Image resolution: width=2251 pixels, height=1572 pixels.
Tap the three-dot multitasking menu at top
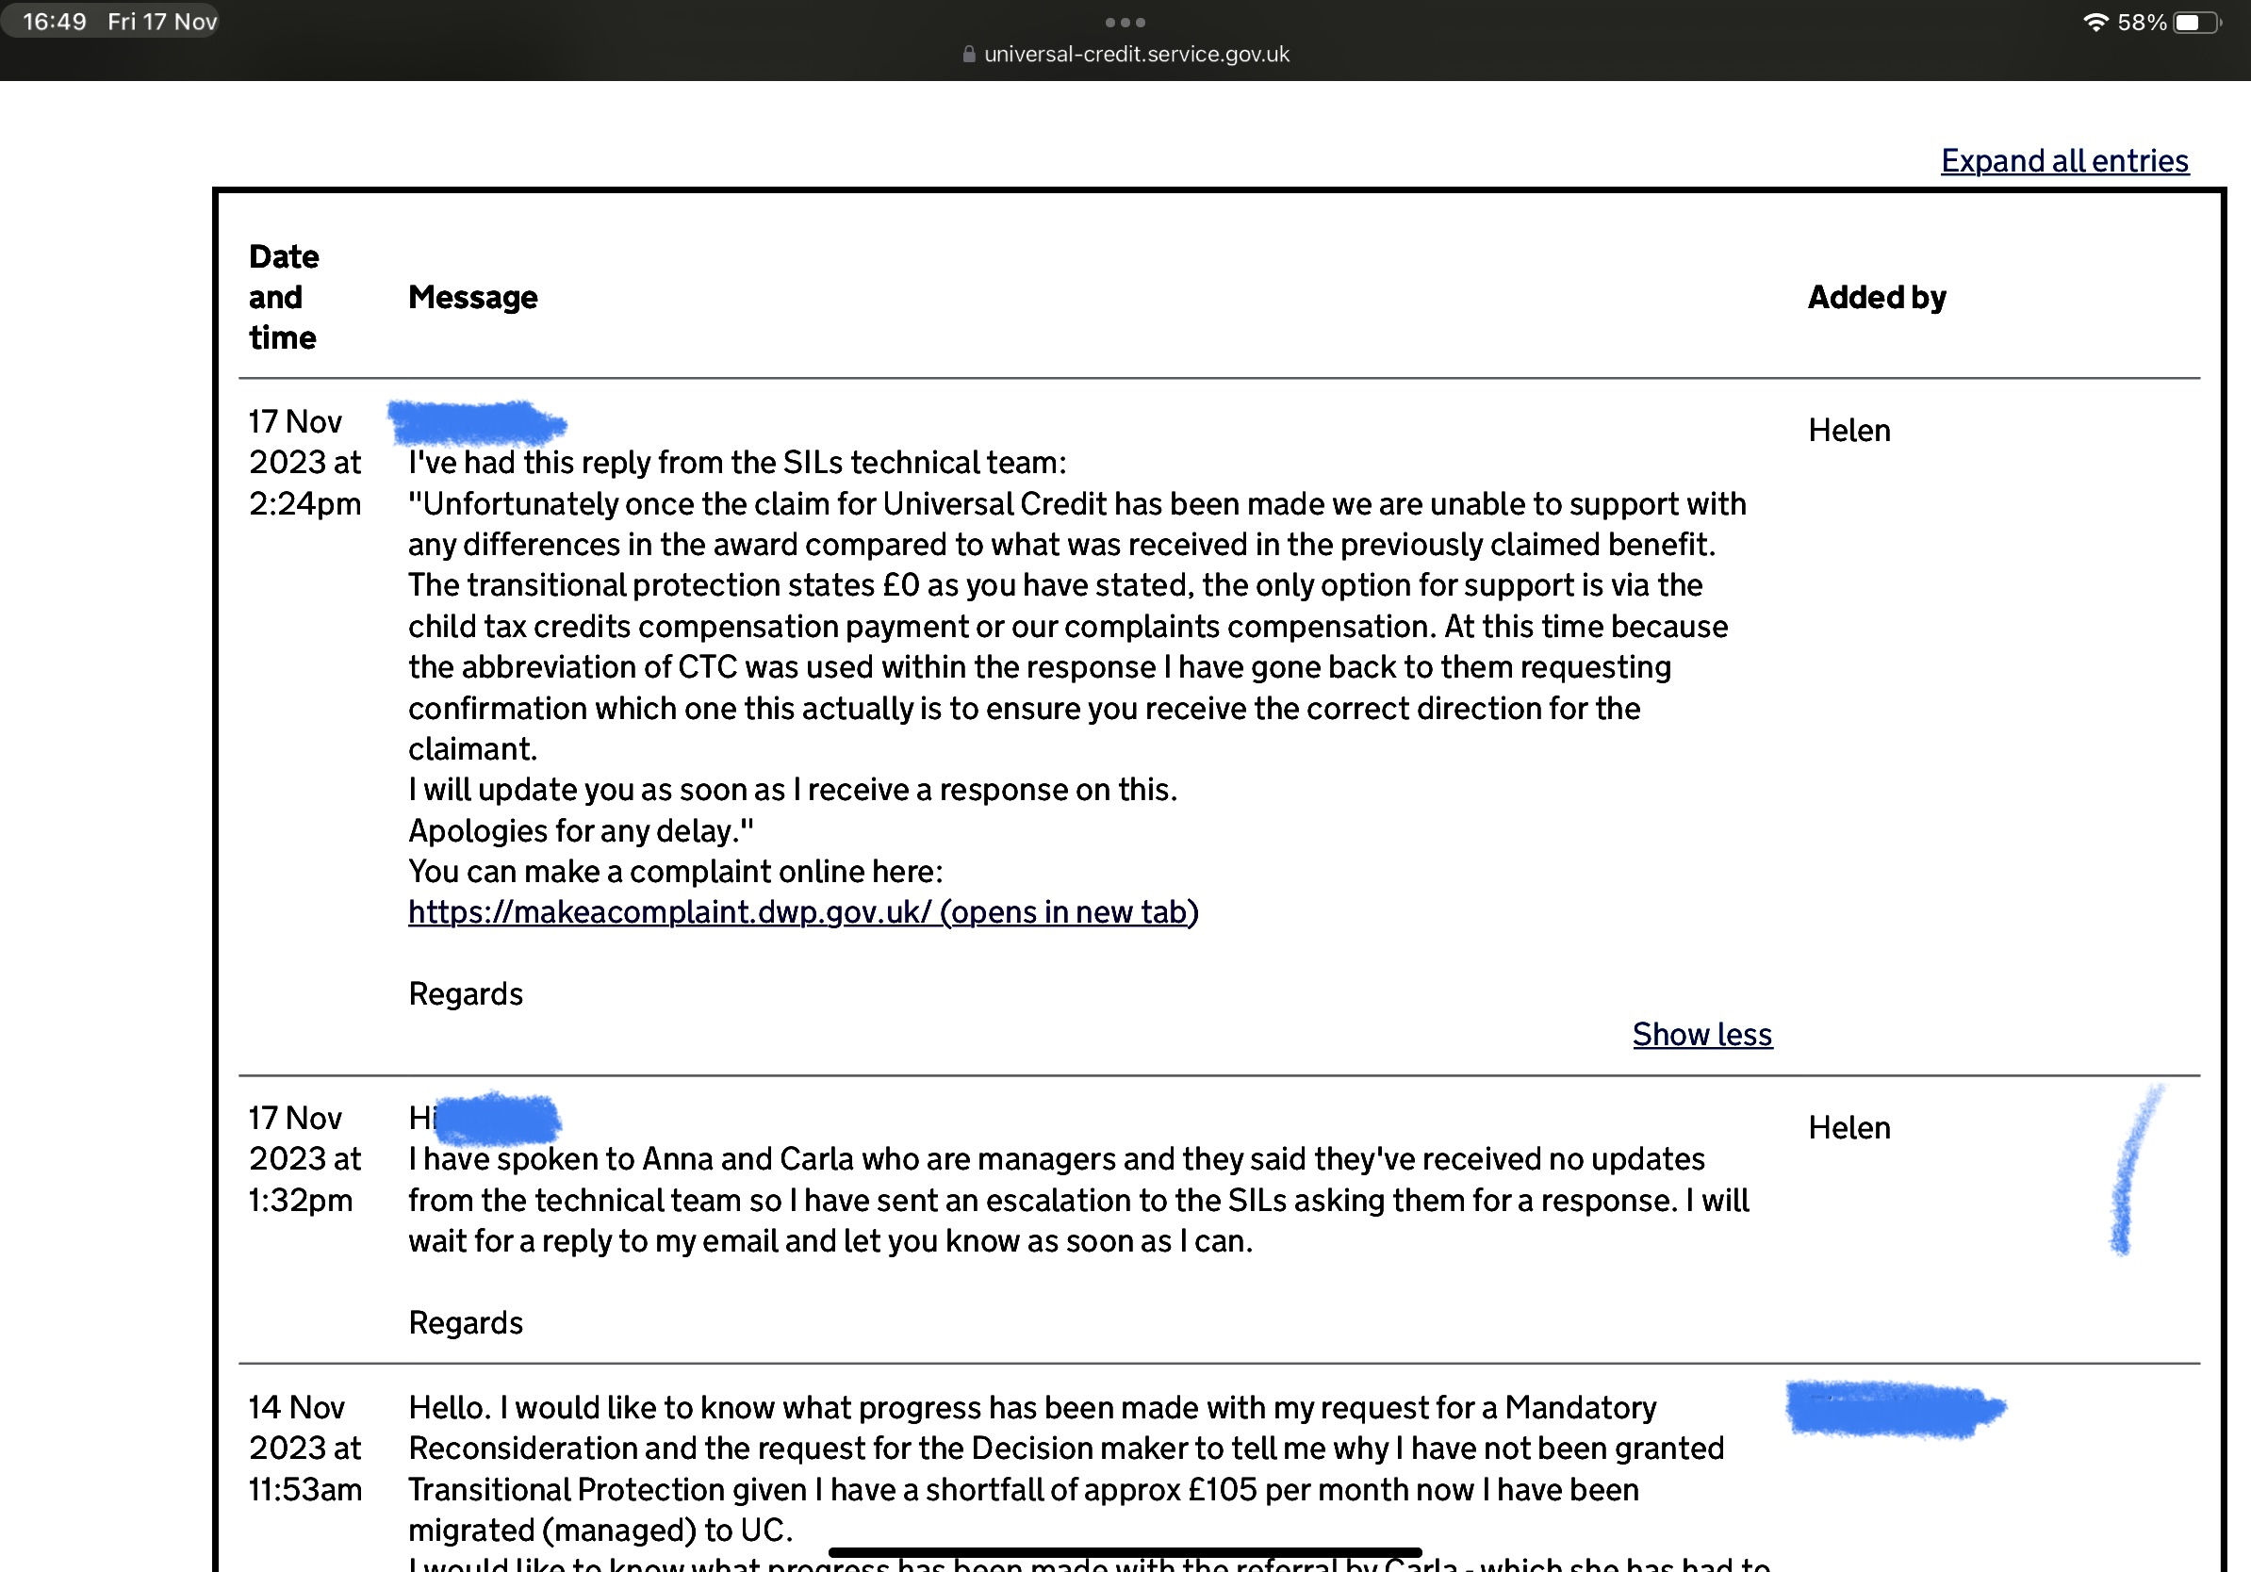pos(1125,22)
